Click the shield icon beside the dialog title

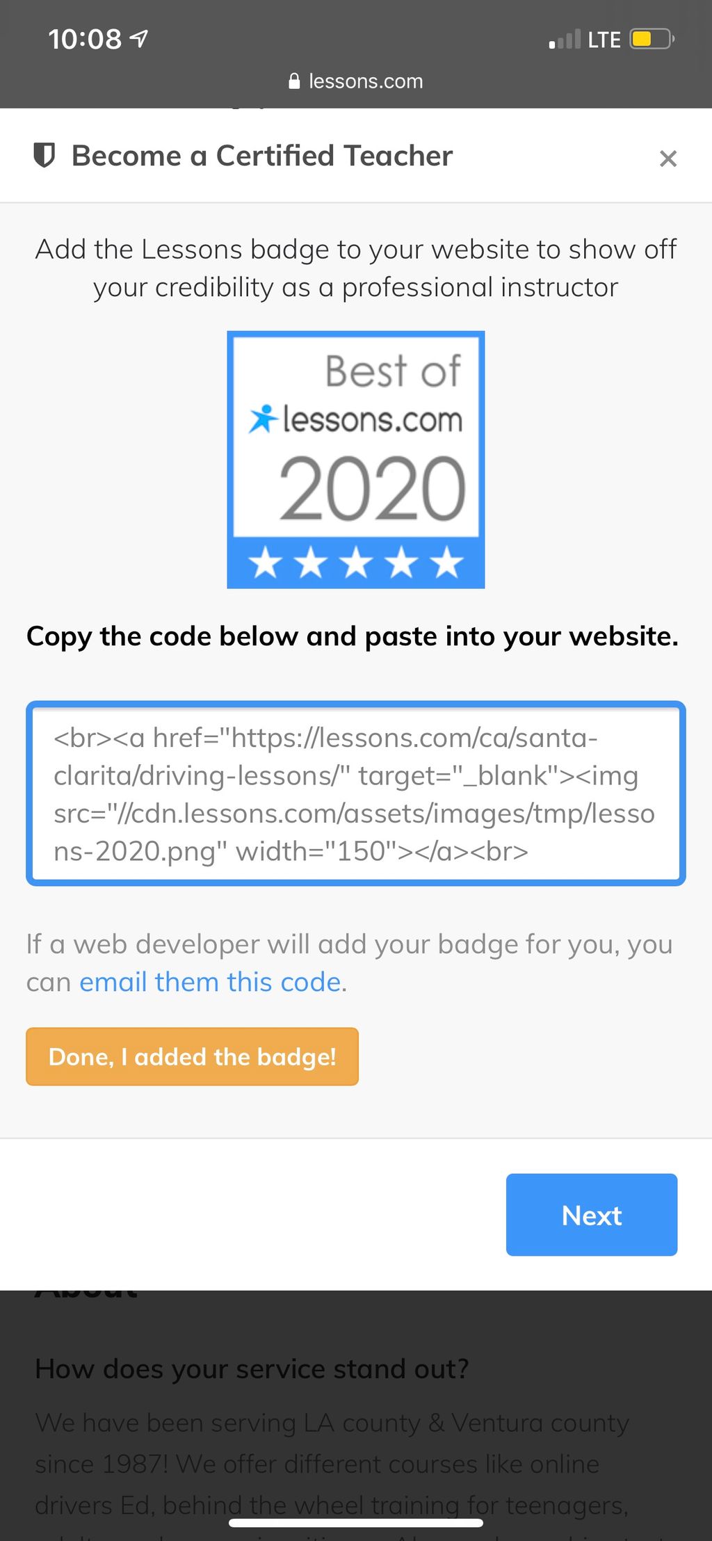[44, 156]
